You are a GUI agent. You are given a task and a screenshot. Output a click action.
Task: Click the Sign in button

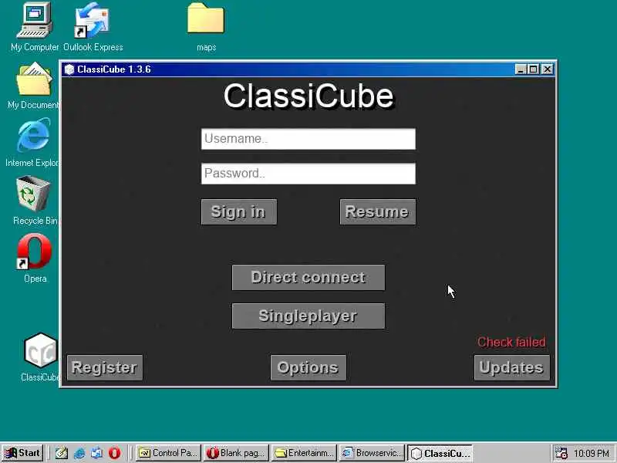pyautogui.click(x=239, y=211)
